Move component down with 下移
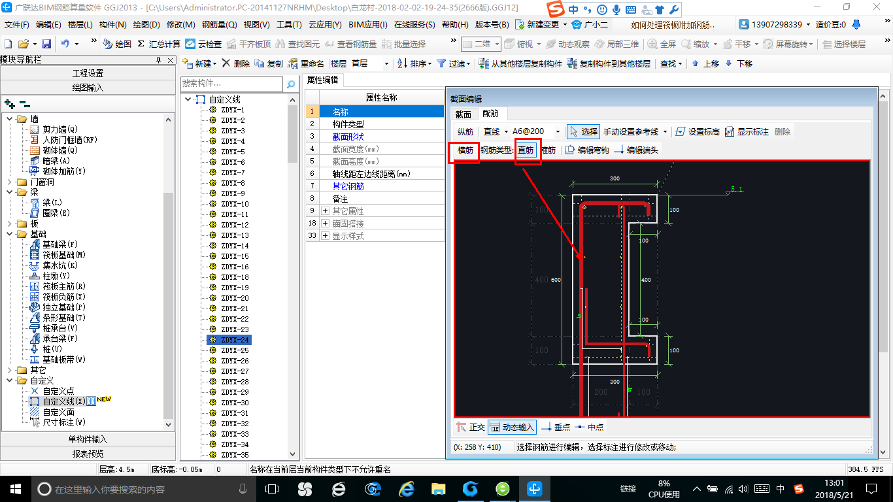The width and height of the screenshot is (893, 502). coord(738,63)
